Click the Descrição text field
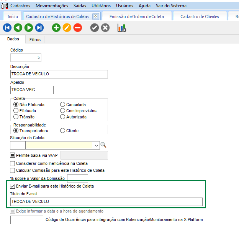Screen dimensions: 239x241 [x=59, y=74]
